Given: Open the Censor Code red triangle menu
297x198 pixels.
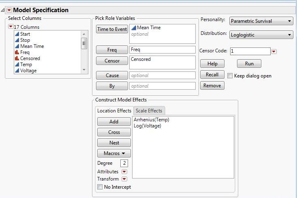Looking at the screenshot, I should 274,52.
